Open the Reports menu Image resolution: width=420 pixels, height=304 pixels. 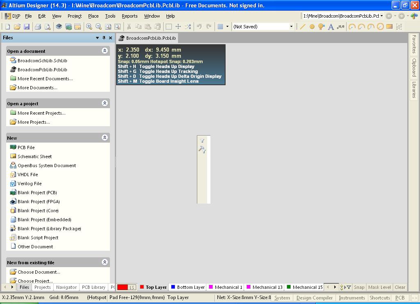click(130, 16)
